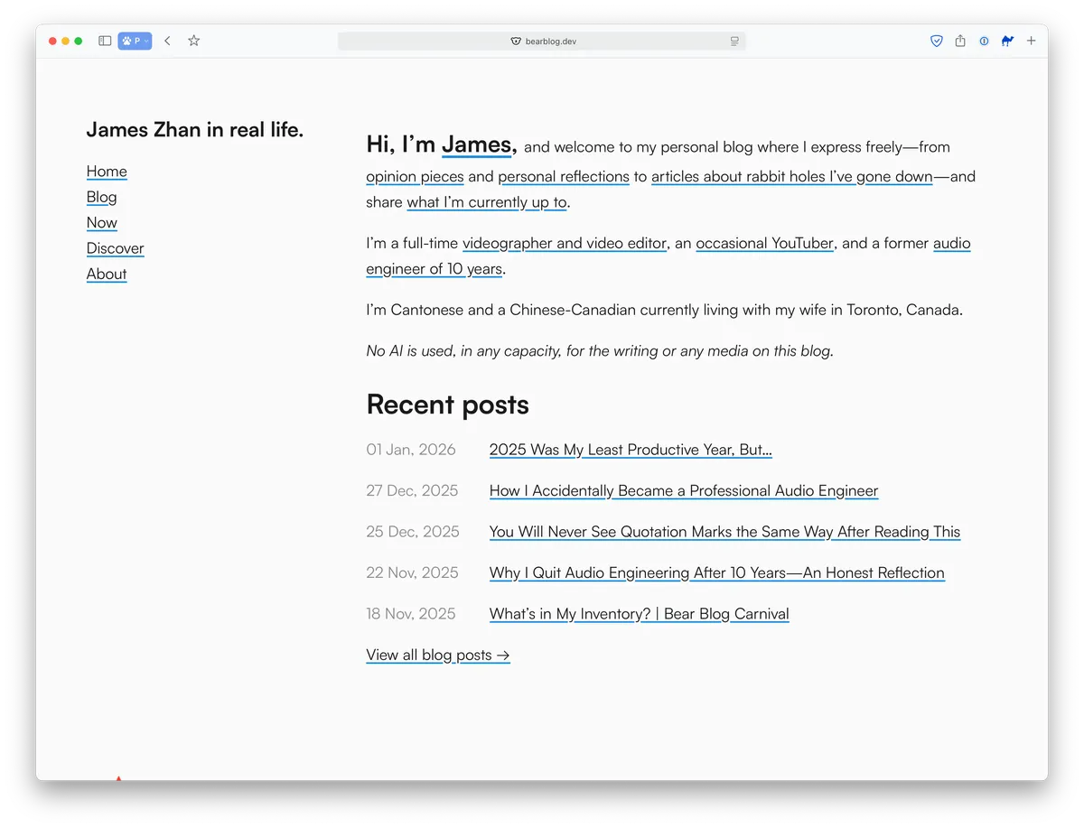
Task: Select the Discover navigation item
Action: [x=115, y=248]
